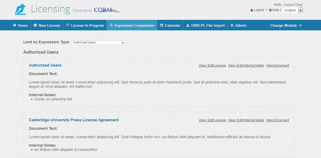This screenshot has width=321, height=158.
Task: Click the CORAL logo in the header
Action: click(x=107, y=10)
